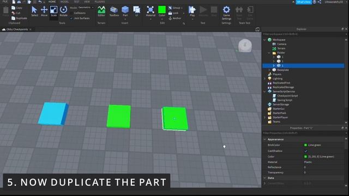
Task: Click the viewport layout toggle icon
Action: [x=257, y=29]
